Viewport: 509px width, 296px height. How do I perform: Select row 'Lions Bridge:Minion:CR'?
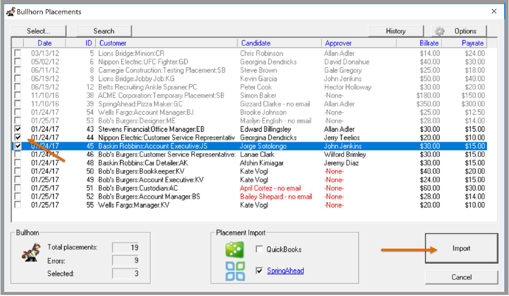(249, 53)
